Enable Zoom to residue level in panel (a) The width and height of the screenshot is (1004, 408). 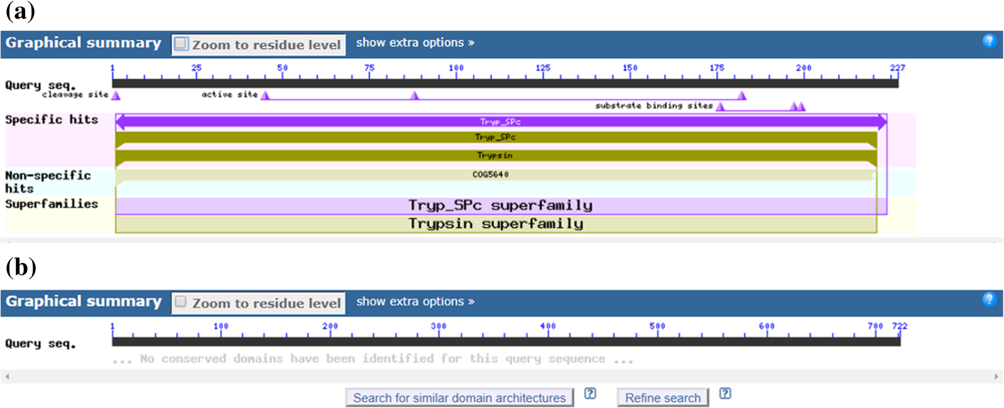click(x=181, y=44)
